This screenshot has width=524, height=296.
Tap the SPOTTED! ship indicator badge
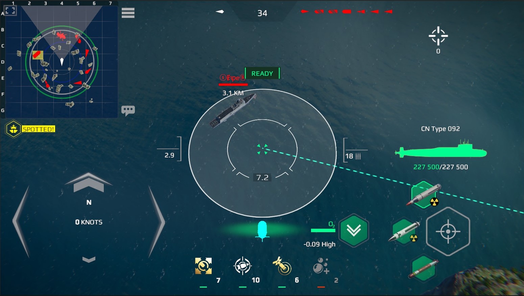30,129
